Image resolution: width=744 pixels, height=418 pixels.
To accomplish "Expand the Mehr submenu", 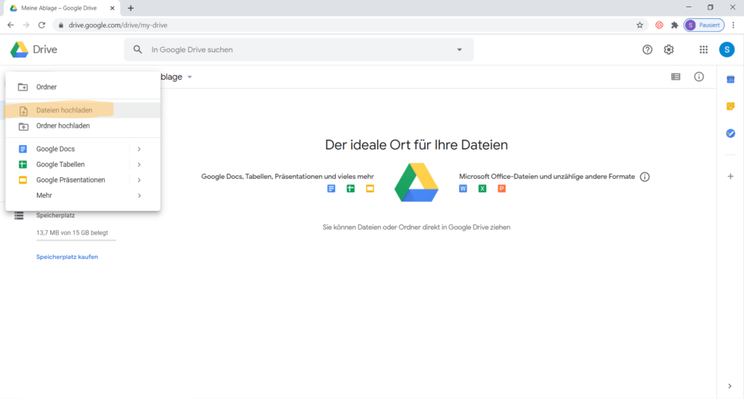I will (x=139, y=195).
